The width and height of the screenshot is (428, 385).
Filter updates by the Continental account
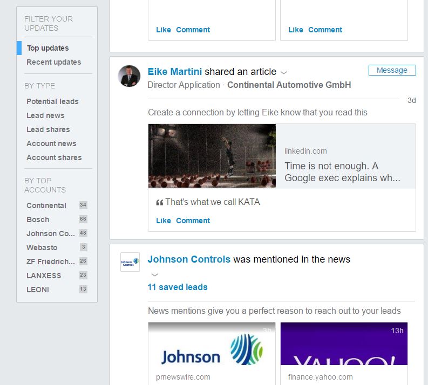(46, 205)
